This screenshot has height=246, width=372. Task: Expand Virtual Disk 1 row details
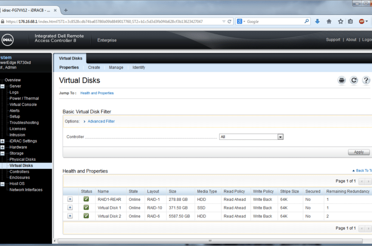click(x=70, y=207)
